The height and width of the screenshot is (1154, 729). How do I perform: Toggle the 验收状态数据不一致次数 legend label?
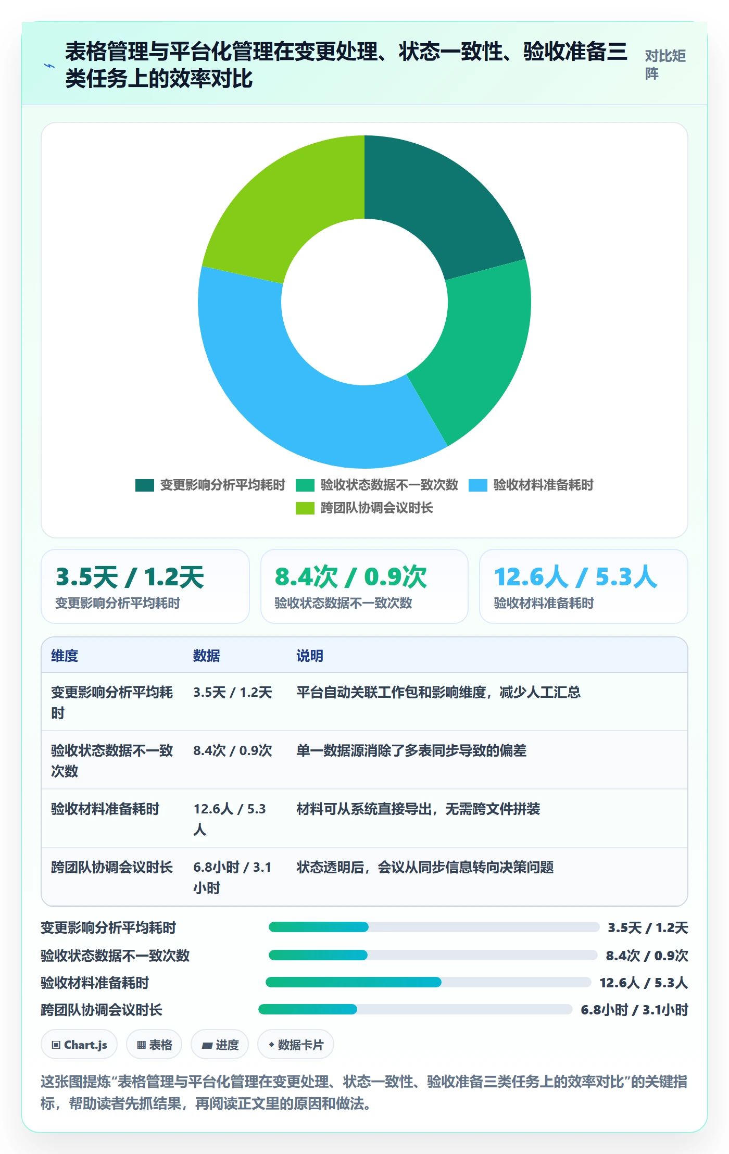(x=389, y=485)
